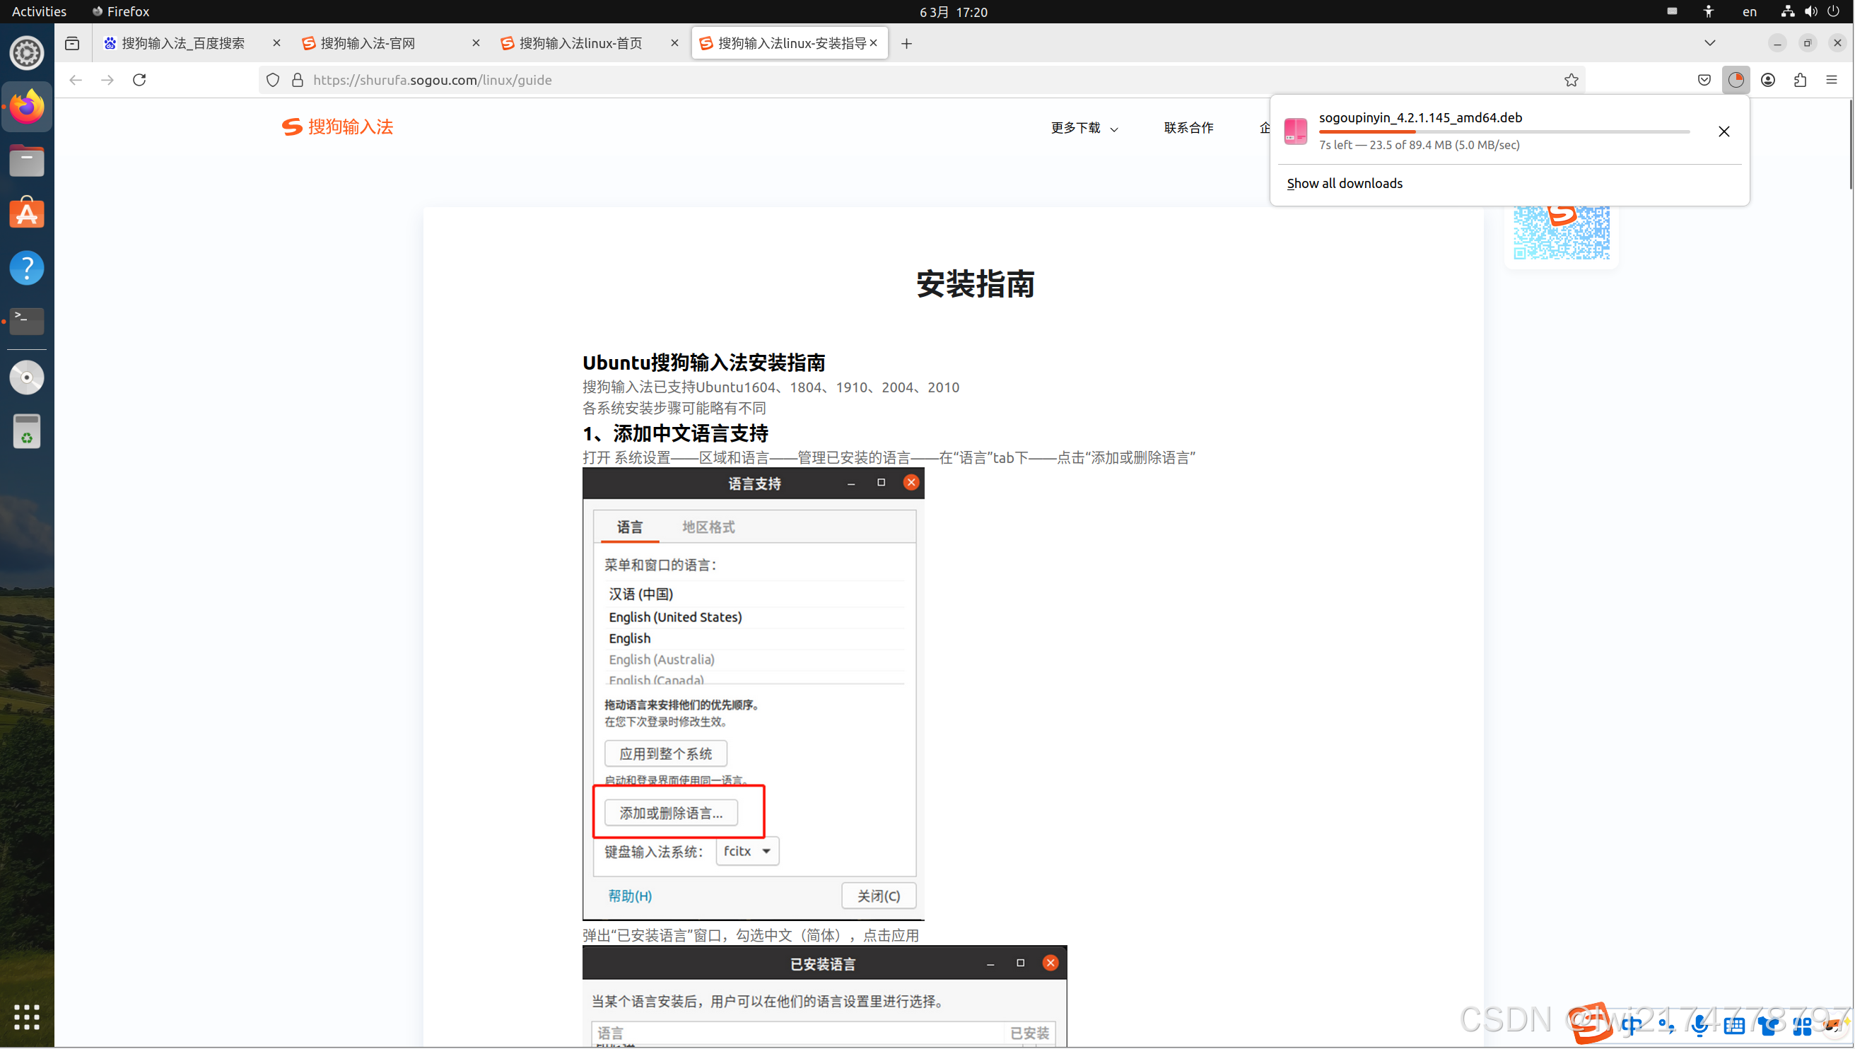
Task: Select the 搜狗输入法linux-安装指导 tab
Action: click(789, 43)
